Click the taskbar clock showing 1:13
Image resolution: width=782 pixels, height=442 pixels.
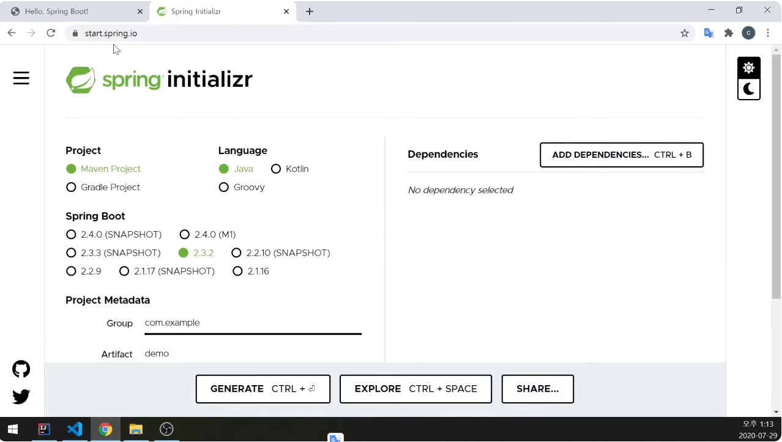coord(758,424)
